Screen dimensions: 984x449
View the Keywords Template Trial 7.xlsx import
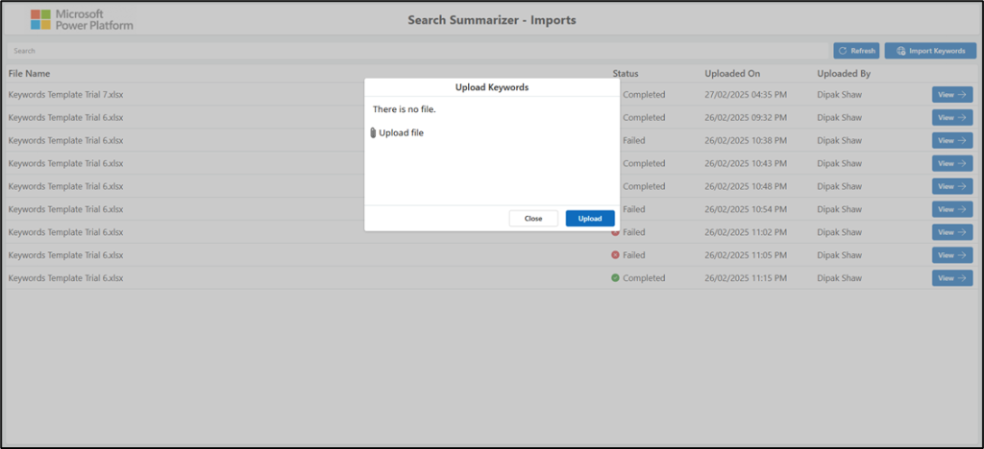952,94
